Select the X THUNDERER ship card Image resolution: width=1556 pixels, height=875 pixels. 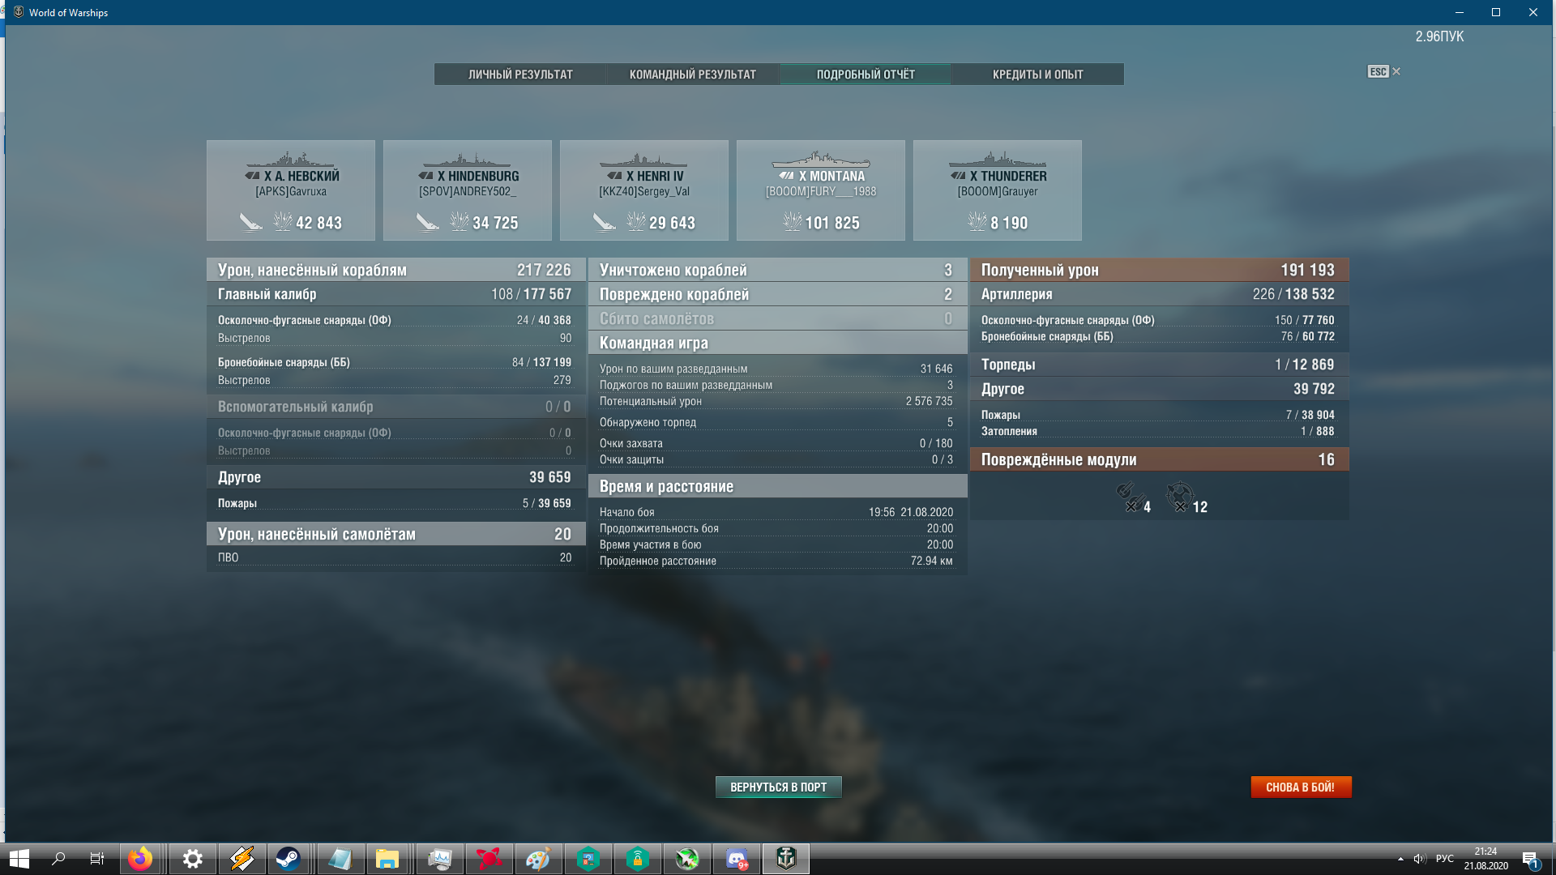coord(998,190)
